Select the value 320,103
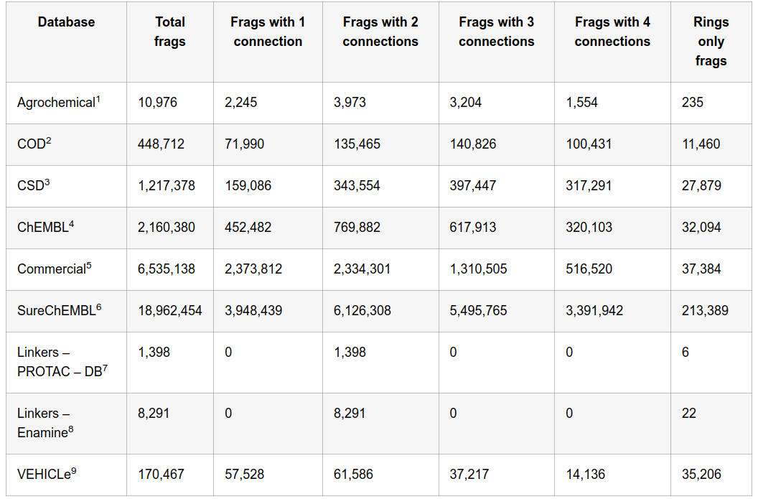This screenshot has height=499, width=758. 589,228
